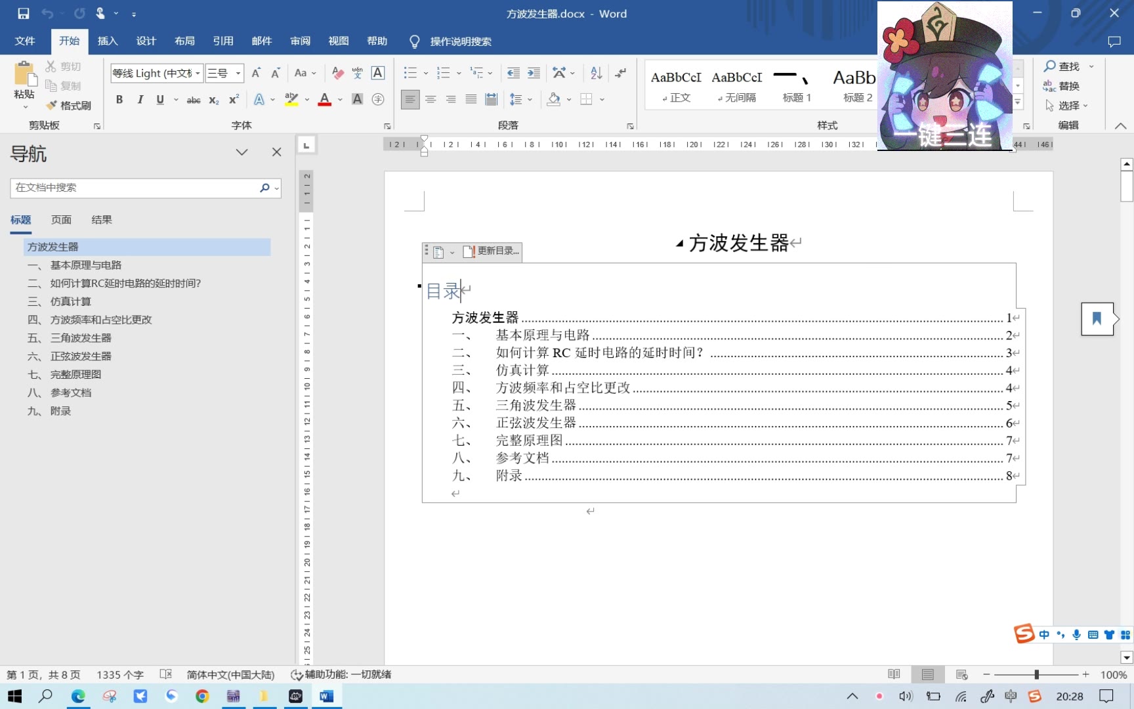Image resolution: width=1134 pixels, height=709 pixels.
Task: Toggle bold formatting
Action: 119,99
